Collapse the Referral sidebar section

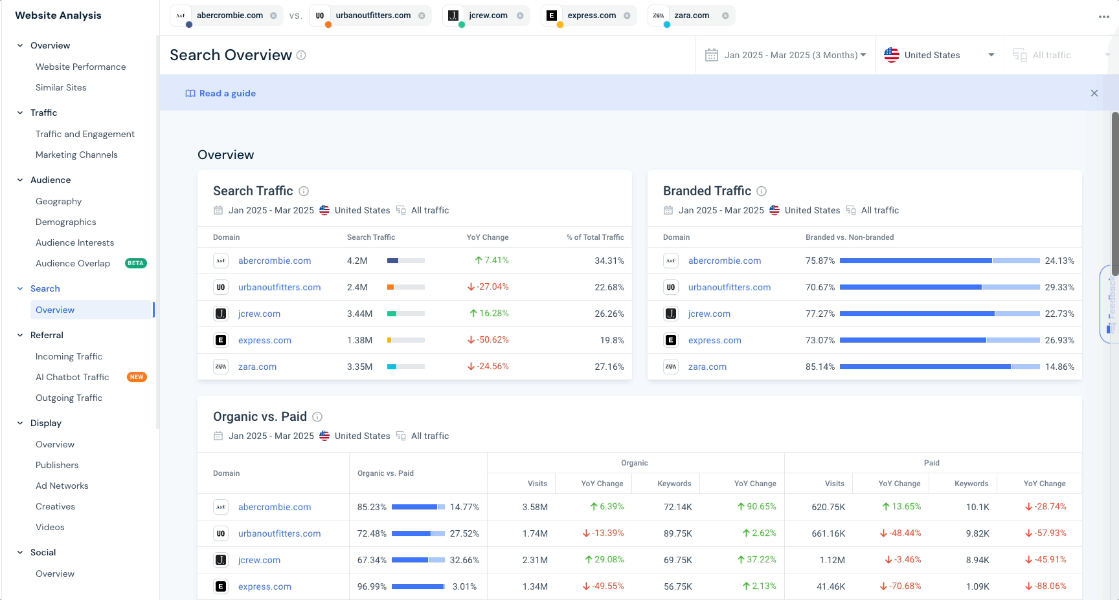20,335
